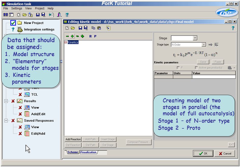The image size is (240, 167).
Task: Create a new project with main toolbar New icon
Action: (19, 15)
